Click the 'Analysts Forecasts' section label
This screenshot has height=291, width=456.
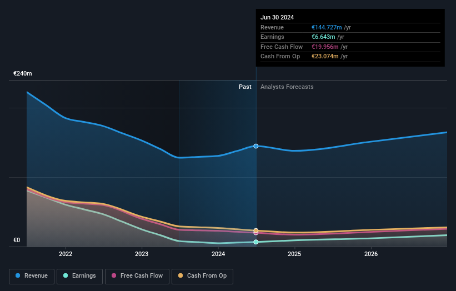(x=287, y=87)
